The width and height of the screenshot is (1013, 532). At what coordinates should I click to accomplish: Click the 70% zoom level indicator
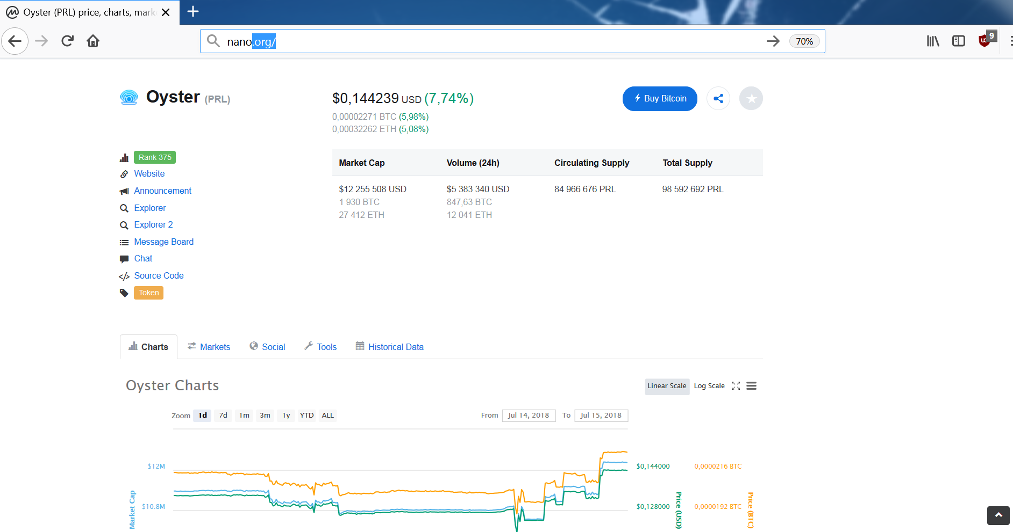(x=804, y=41)
